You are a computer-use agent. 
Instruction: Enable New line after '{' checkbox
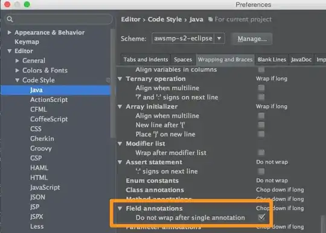261,125
